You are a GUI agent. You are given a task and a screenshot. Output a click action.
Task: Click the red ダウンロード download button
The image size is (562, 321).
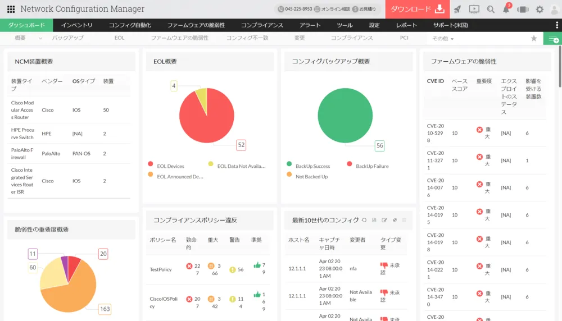click(x=418, y=10)
